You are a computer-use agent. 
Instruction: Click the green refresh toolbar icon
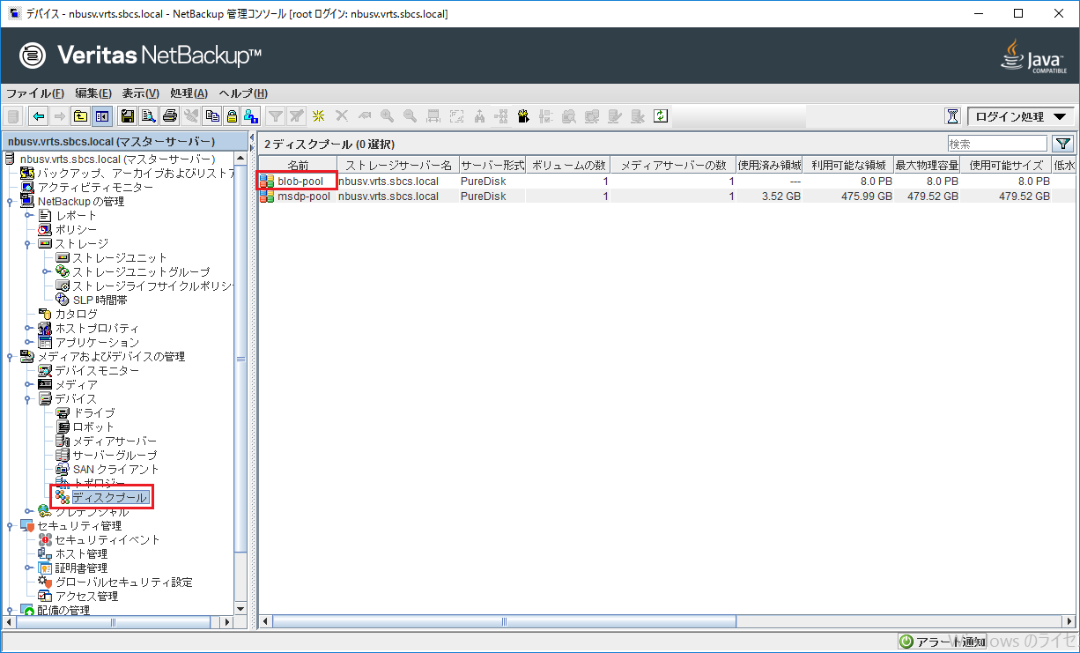click(661, 116)
